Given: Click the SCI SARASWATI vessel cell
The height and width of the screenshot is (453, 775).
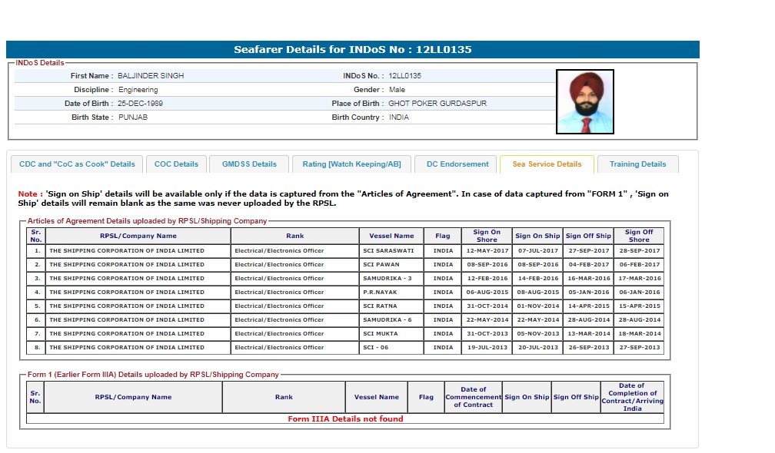Looking at the screenshot, I should tap(391, 251).
